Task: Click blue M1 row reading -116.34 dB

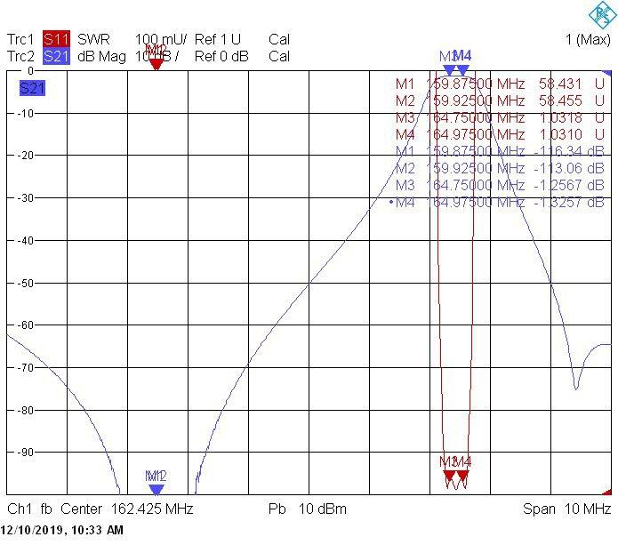Action: (x=500, y=151)
